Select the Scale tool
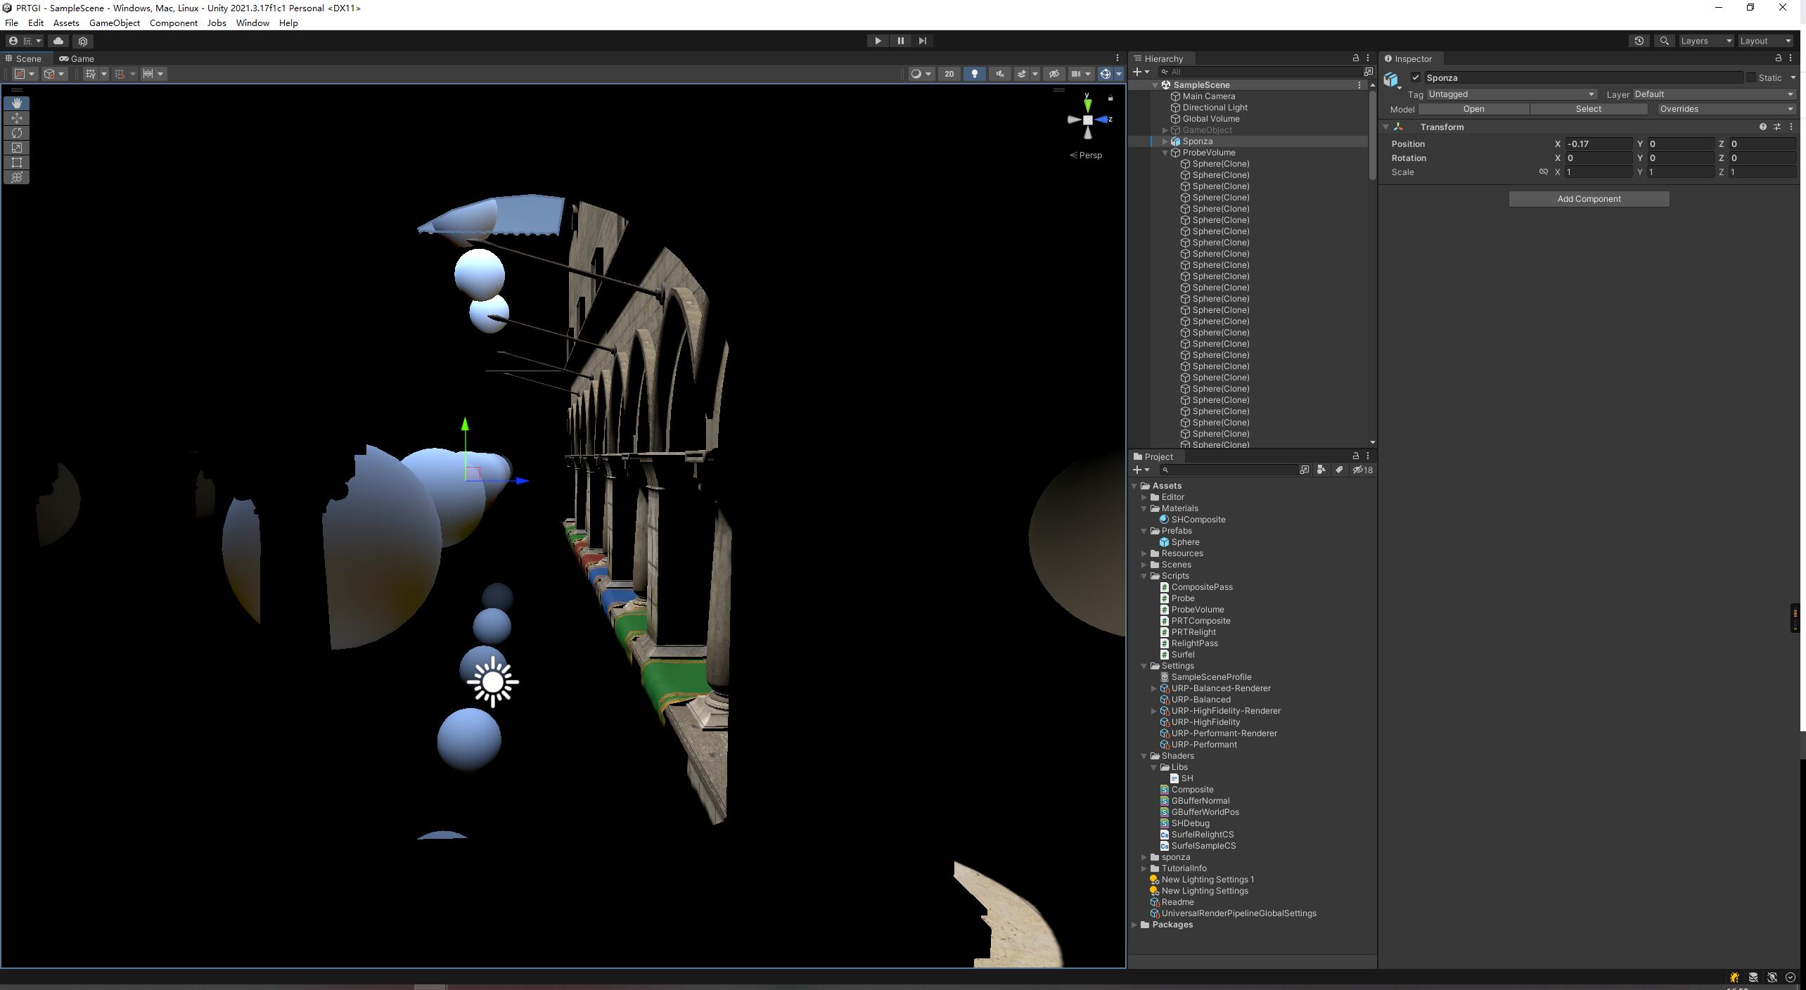 click(17, 148)
